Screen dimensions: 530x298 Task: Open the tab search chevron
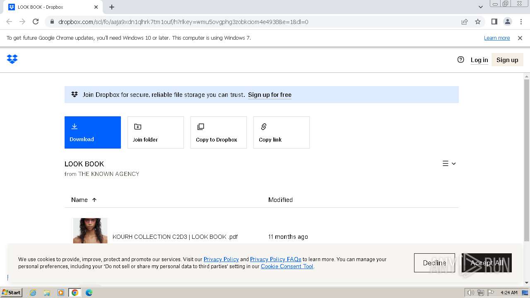[x=480, y=7]
